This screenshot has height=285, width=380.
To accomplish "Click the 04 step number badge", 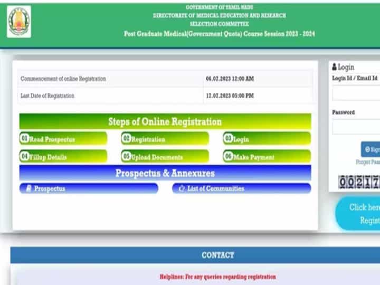I will tap(24, 156).
